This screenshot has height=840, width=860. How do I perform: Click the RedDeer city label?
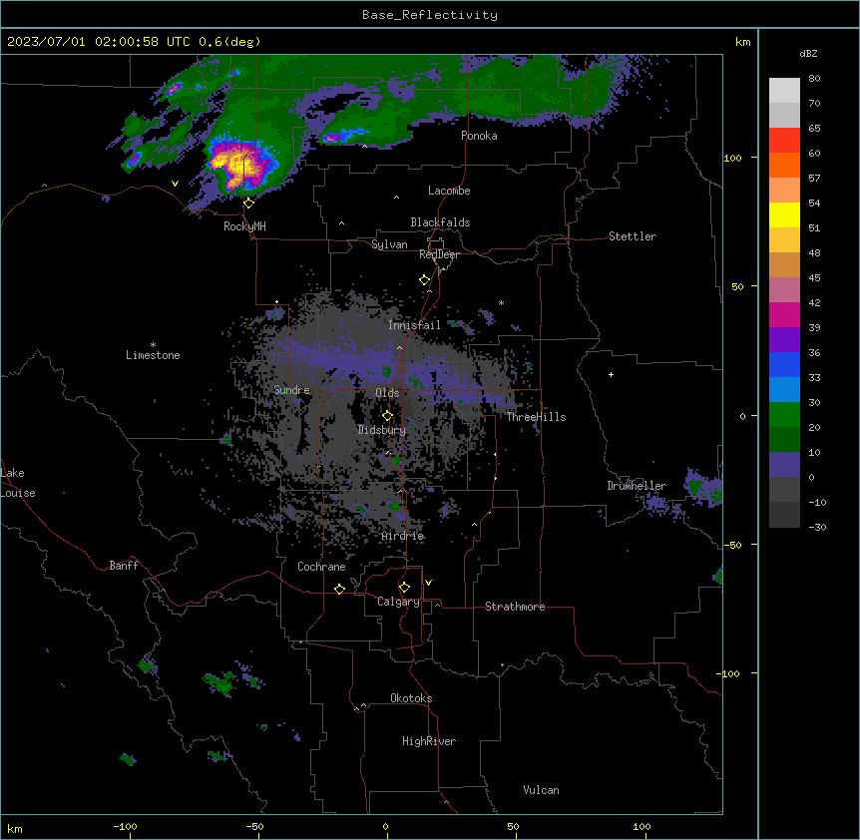[439, 254]
